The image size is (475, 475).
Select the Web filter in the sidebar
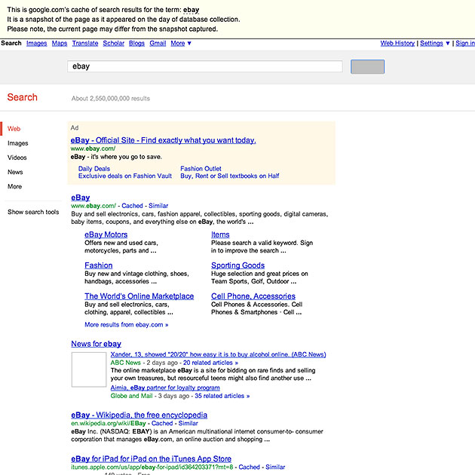point(14,129)
